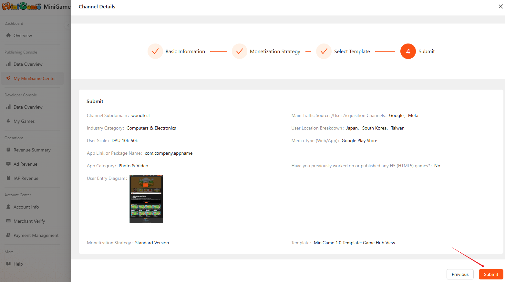Screen dimensions: 505x282
Task: Open Publishing Console Data Overview menu item
Action: (x=28, y=64)
